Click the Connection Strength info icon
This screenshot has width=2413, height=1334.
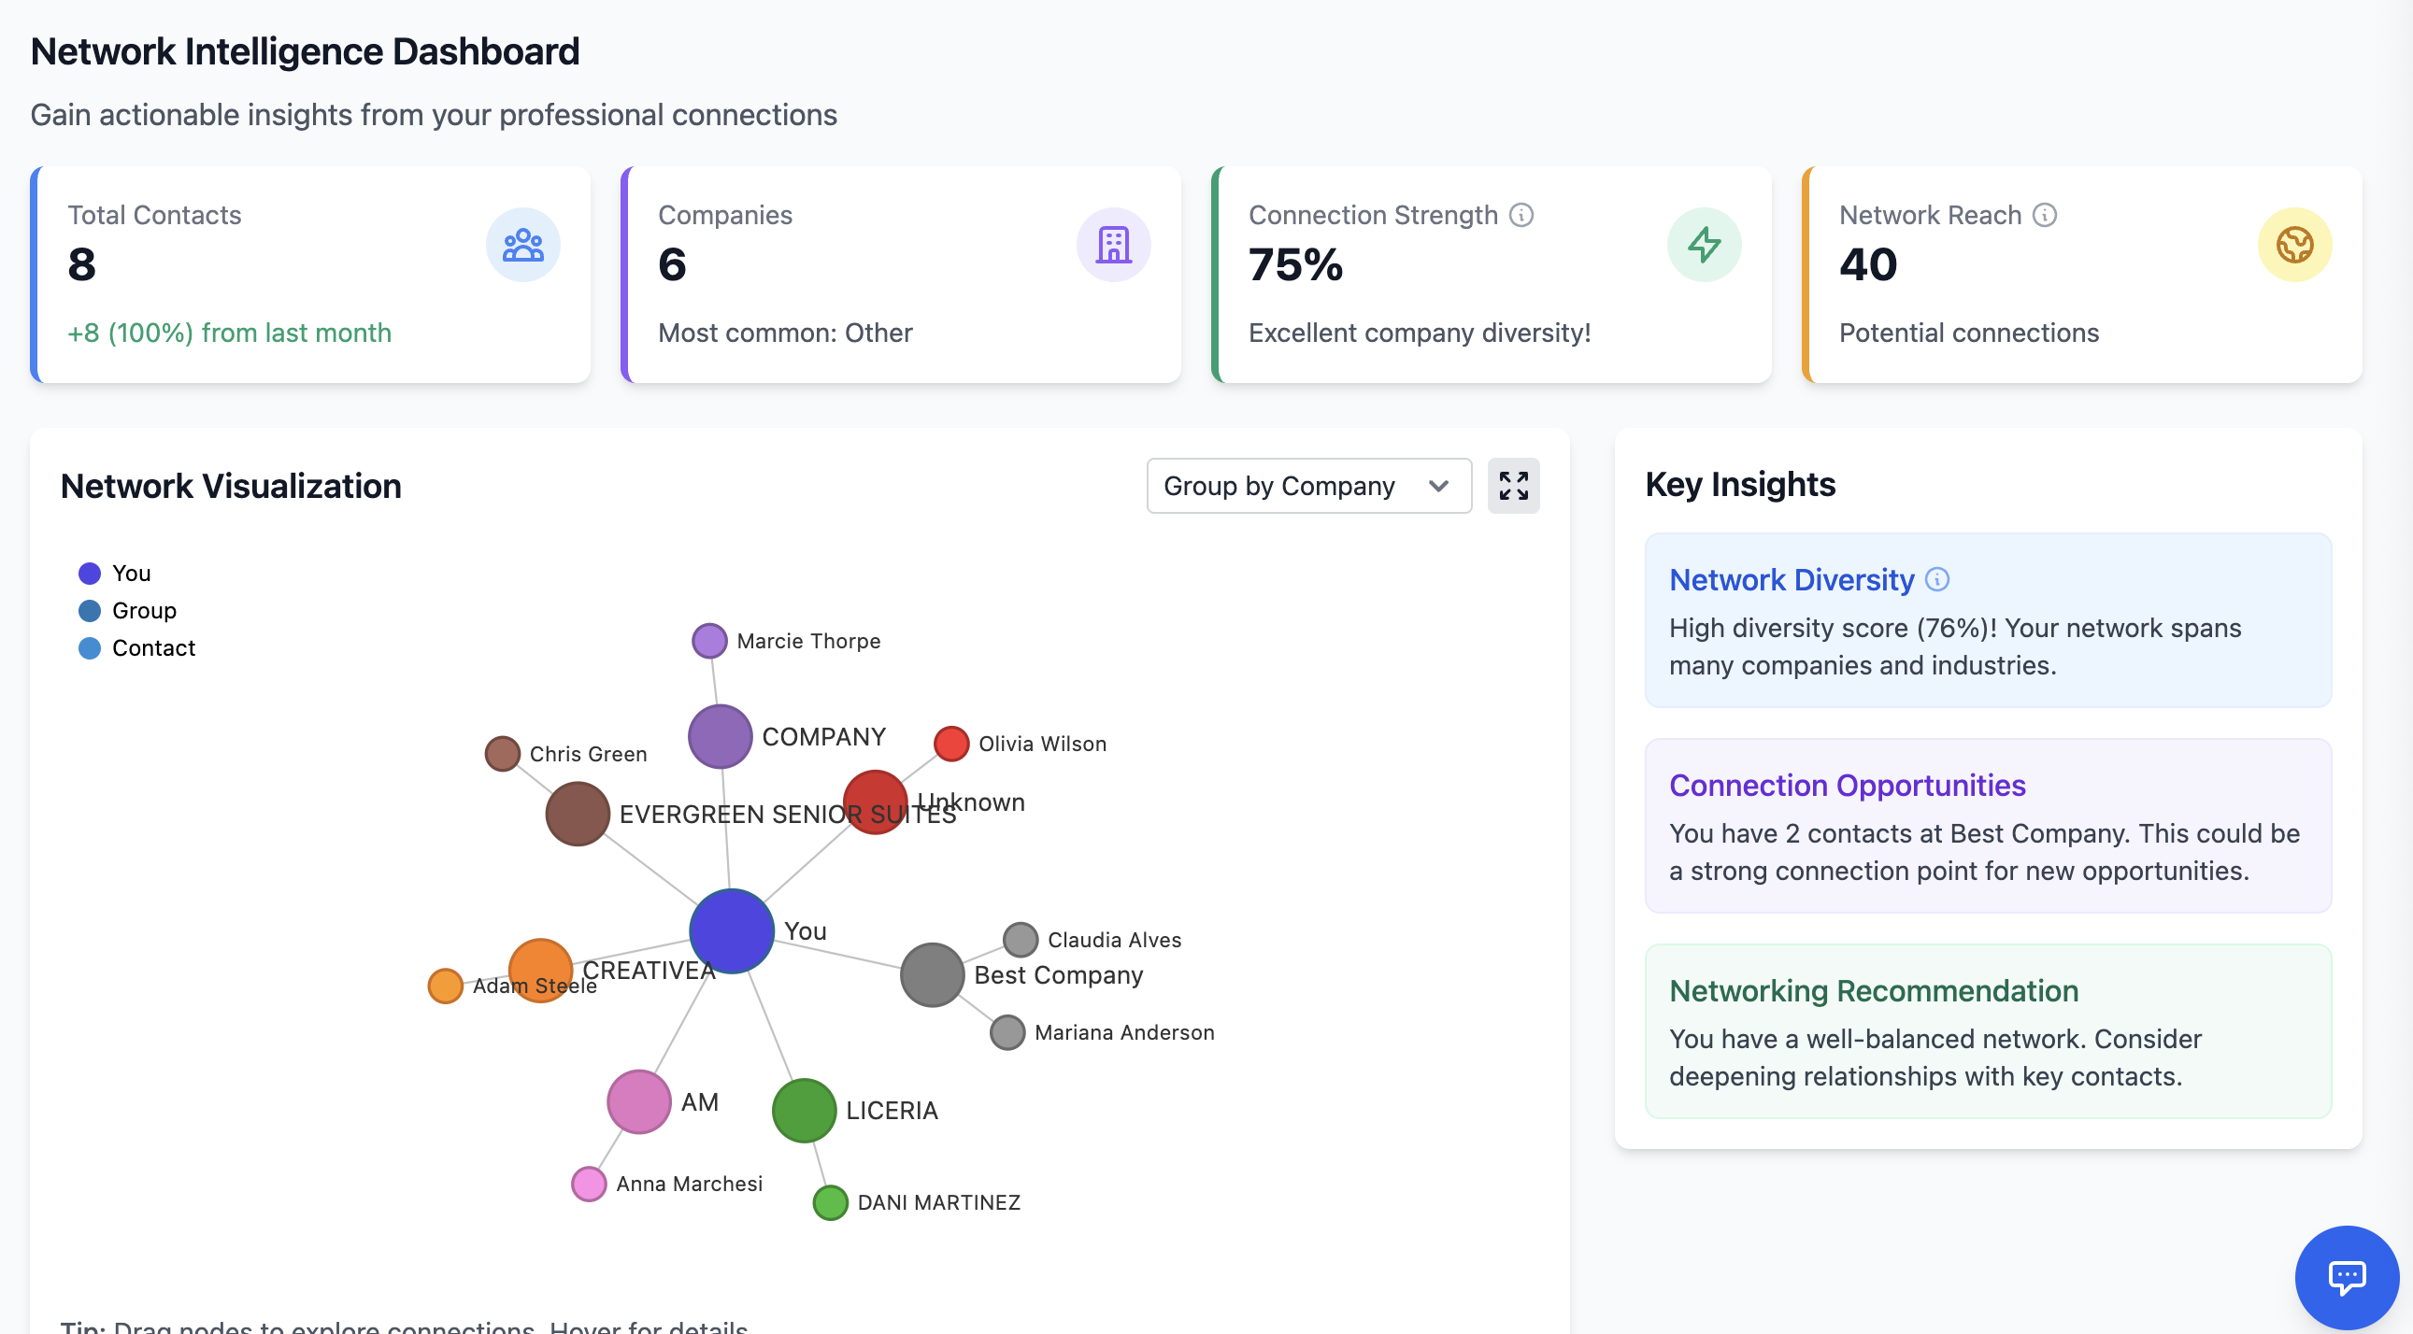pyautogui.click(x=1521, y=215)
